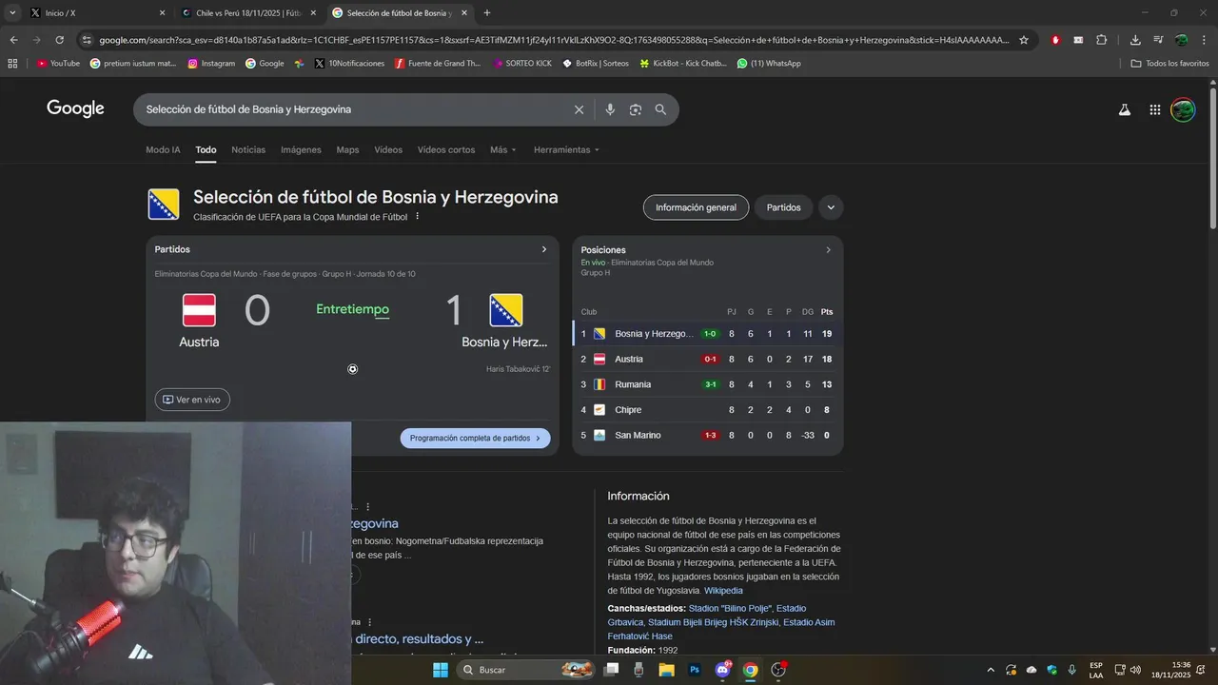Click the Chrome address bar URL

coord(553,40)
